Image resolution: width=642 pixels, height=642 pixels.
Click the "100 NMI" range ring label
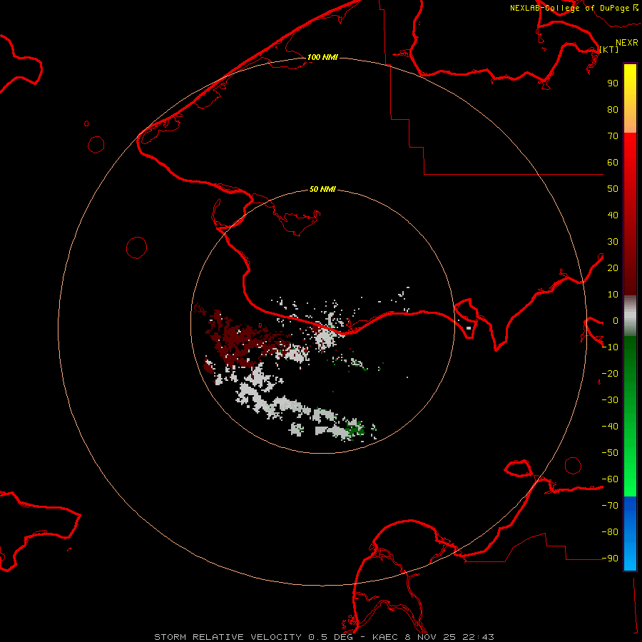322,57
